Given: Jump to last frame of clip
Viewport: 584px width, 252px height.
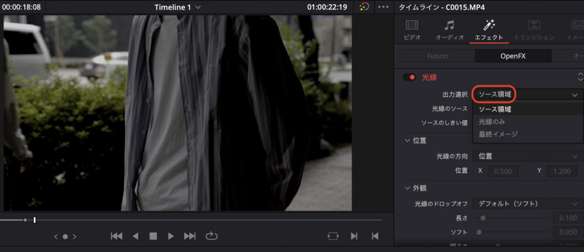Looking at the screenshot, I should point(190,236).
